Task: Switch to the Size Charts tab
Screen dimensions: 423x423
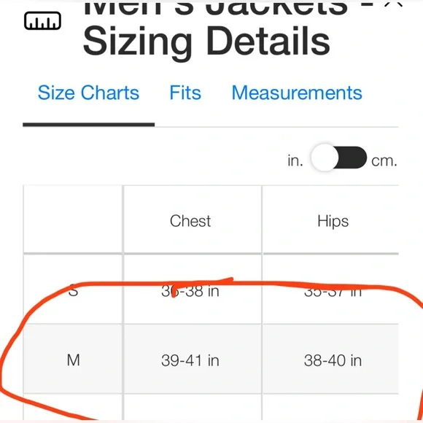Action: pos(88,93)
